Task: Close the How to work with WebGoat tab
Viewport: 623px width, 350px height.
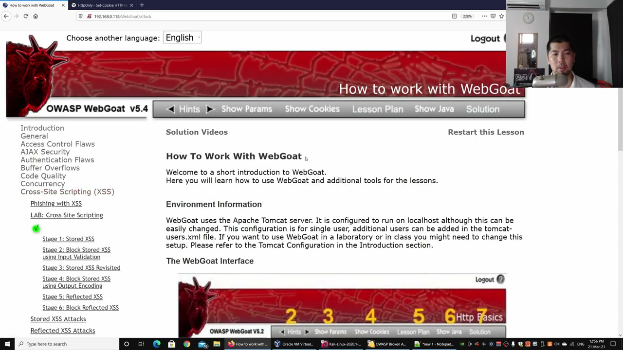Action: click(x=63, y=5)
